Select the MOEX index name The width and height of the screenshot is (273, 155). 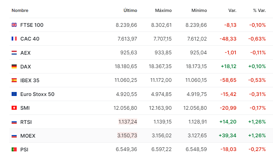pos(28,136)
